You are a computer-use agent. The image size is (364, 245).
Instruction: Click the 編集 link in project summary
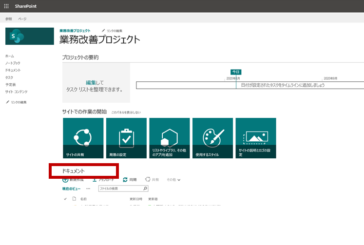tap(91, 83)
